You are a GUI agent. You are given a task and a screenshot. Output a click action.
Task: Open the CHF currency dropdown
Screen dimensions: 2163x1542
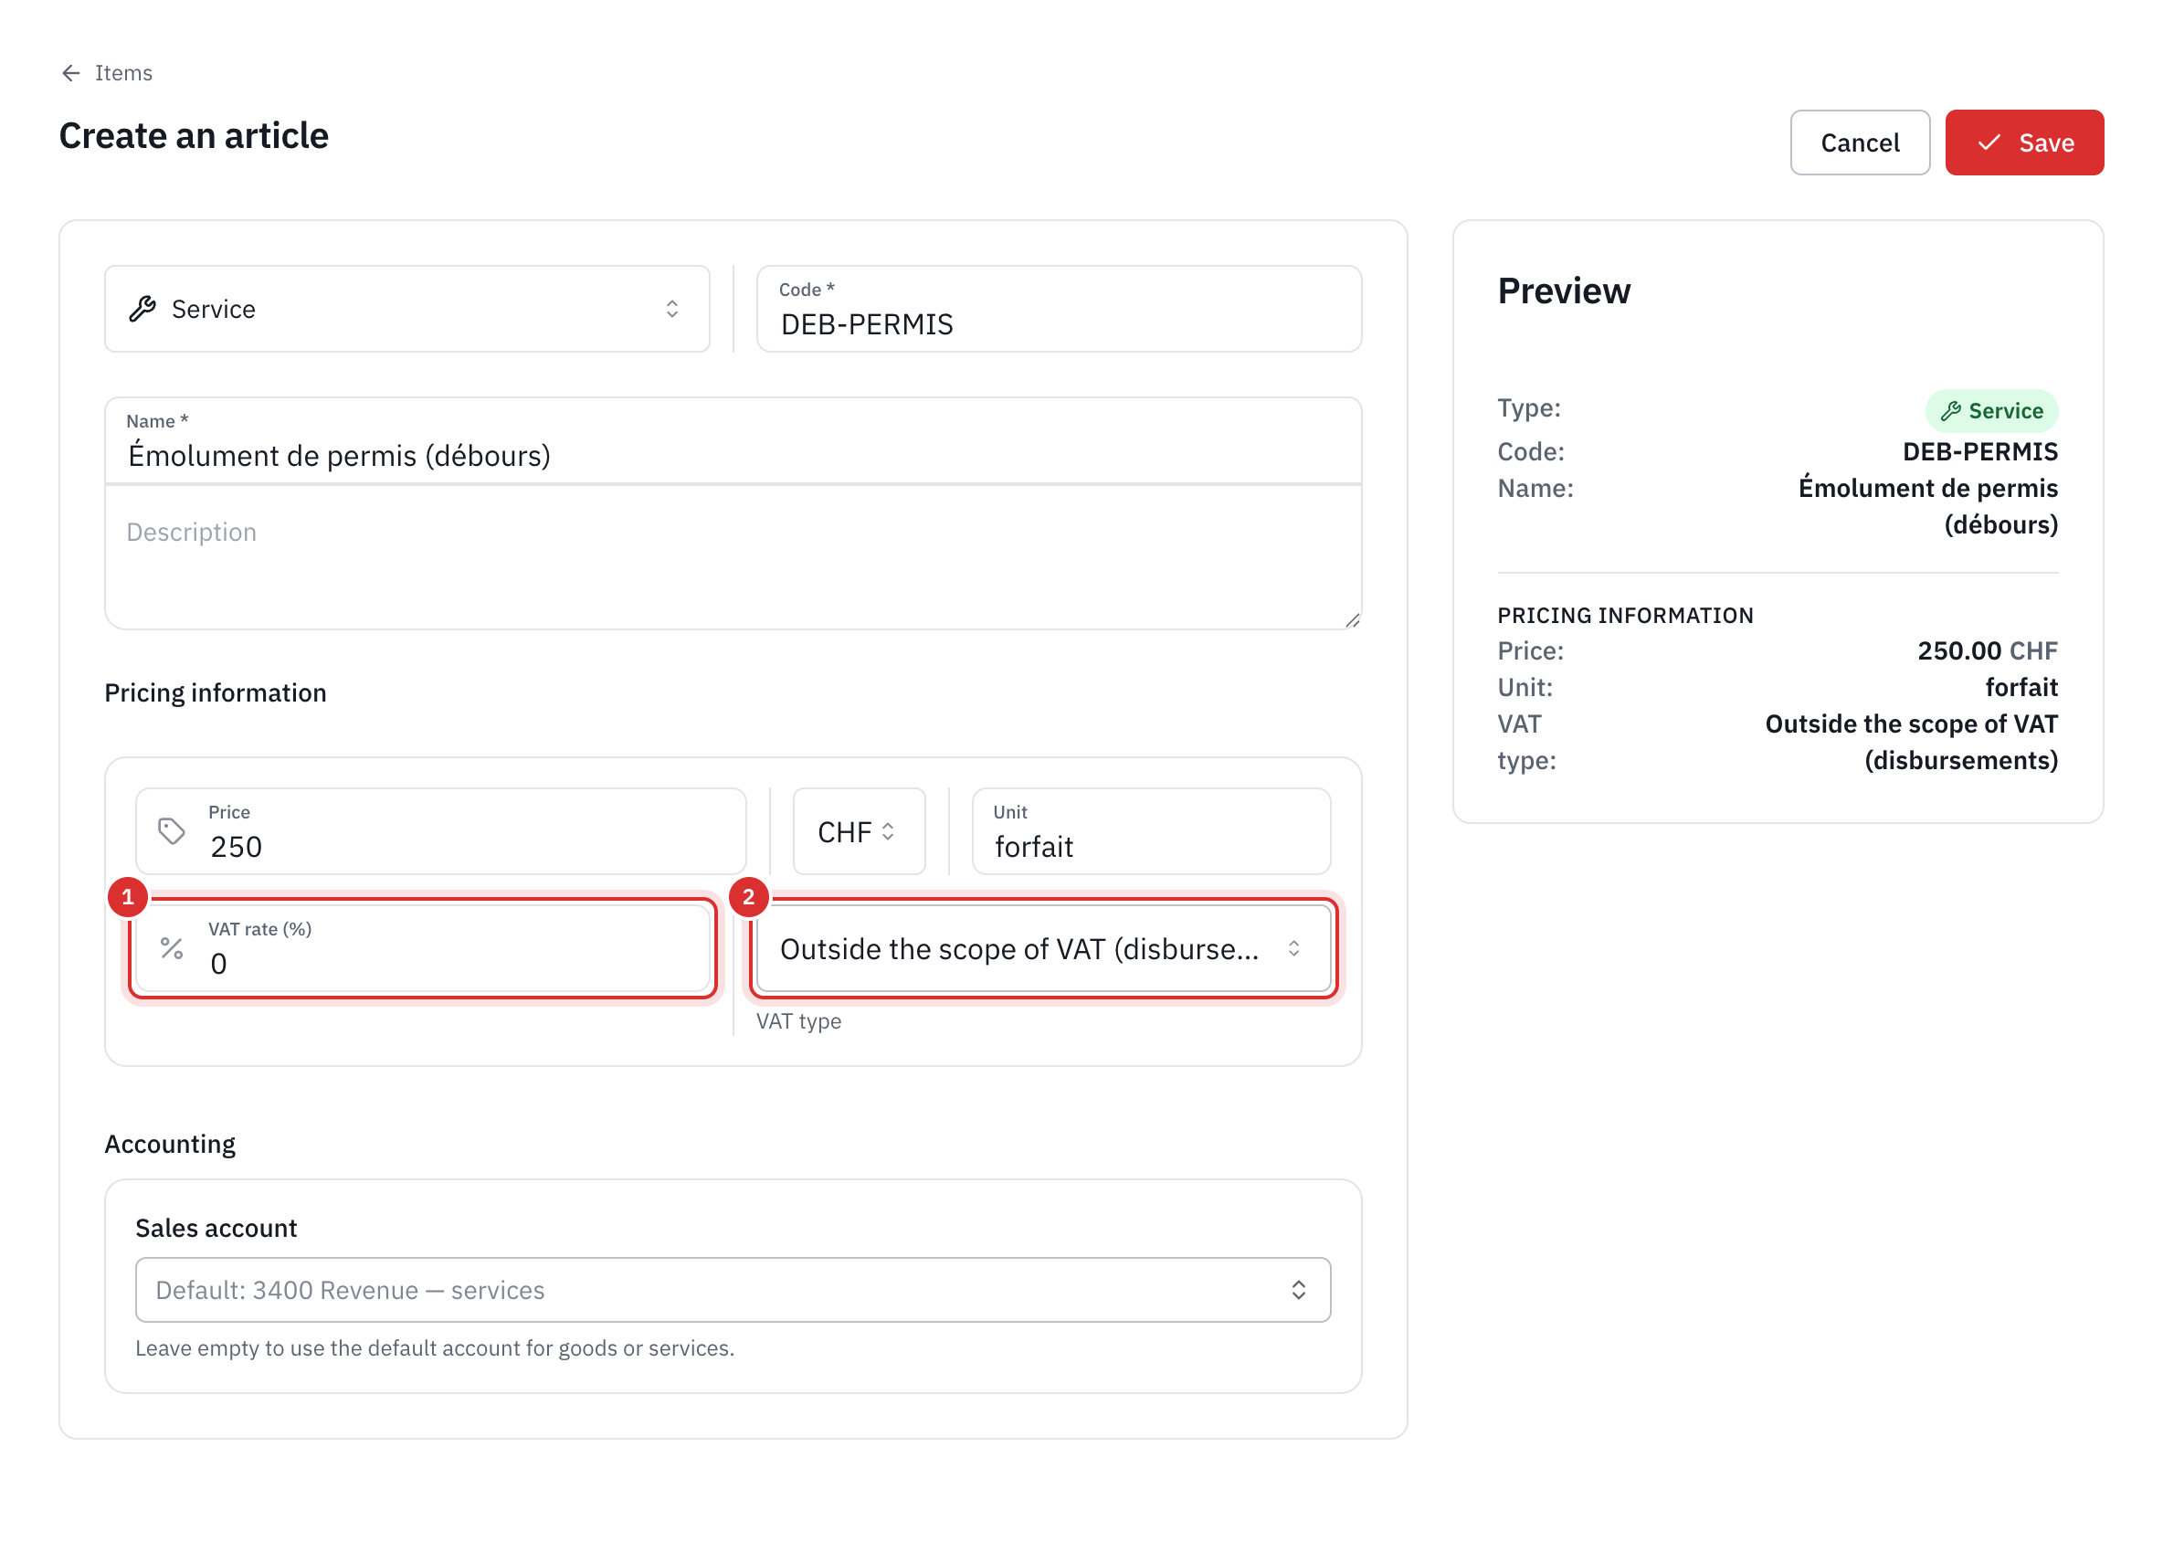859,830
